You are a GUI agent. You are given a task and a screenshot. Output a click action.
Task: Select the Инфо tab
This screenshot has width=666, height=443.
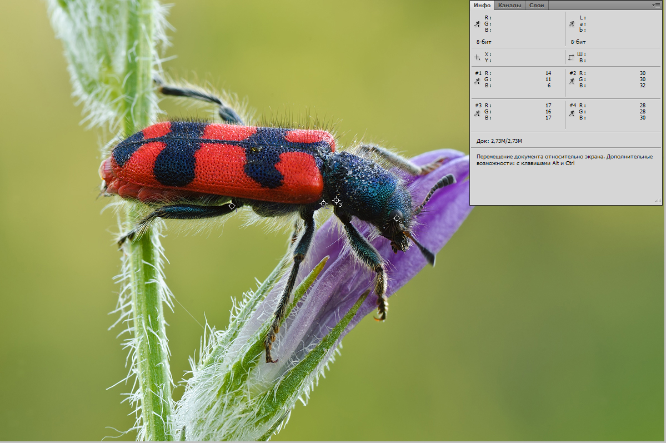[482, 5]
